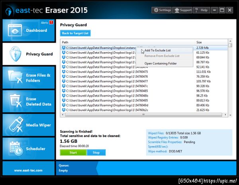Choose Remove From Exclude List
The image size is (239, 185).
(x=164, y=56)
